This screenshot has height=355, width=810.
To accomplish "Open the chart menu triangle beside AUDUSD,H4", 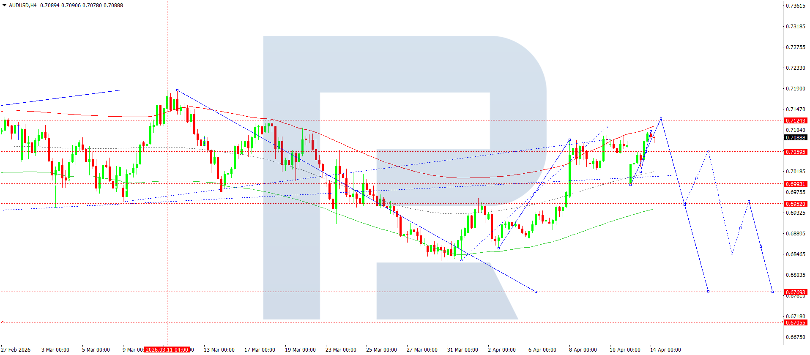I will (4, 5).
